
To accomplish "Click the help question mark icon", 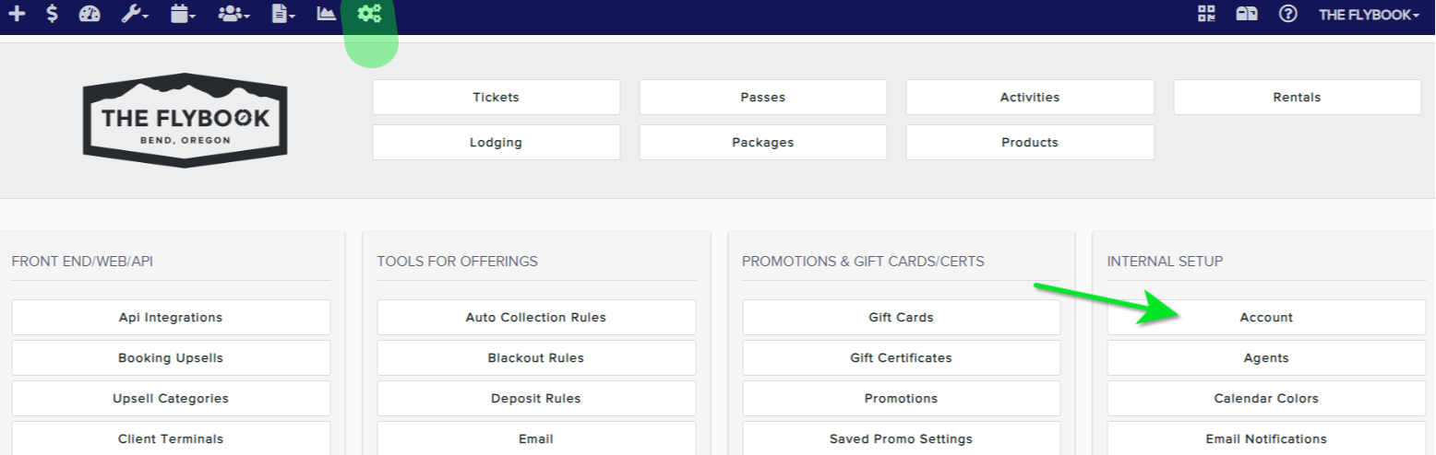I will 1287,14.
